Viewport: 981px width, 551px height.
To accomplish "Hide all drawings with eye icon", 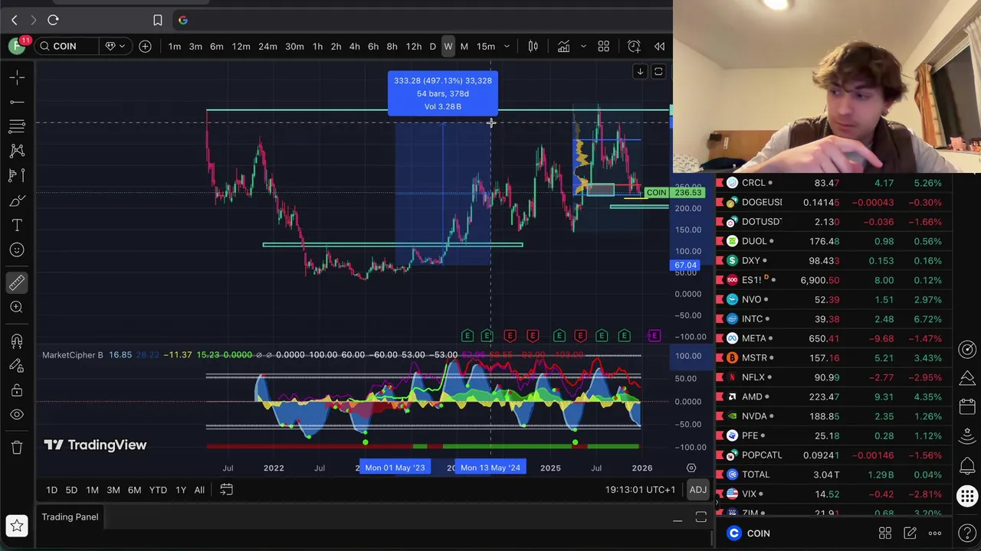I will click(x=17, y=415).
